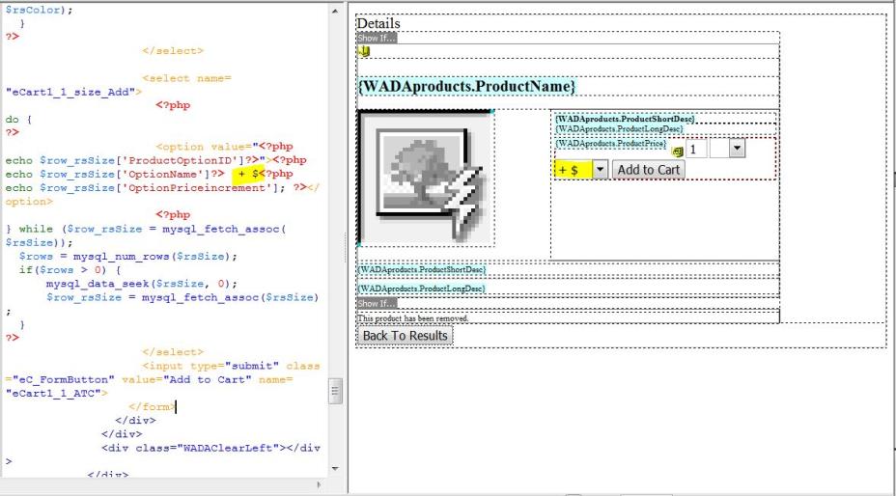Viewport: 896px width, 496px height.
Task: Select the {WADAproducts.ProductPrice} placeholder
Action: point(610,143)
